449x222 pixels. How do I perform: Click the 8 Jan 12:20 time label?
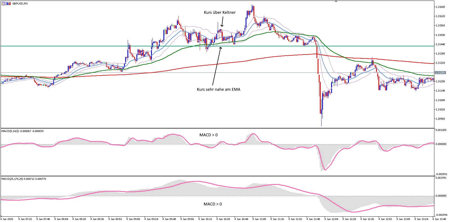tap(349, 219)
